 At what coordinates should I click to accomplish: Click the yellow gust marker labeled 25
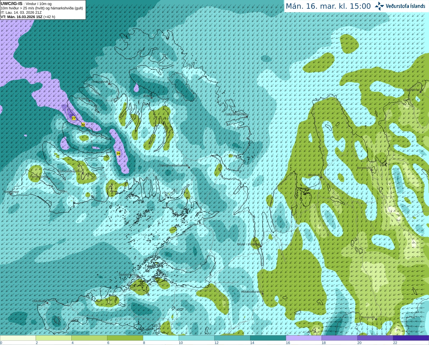(x=83, y=125)
